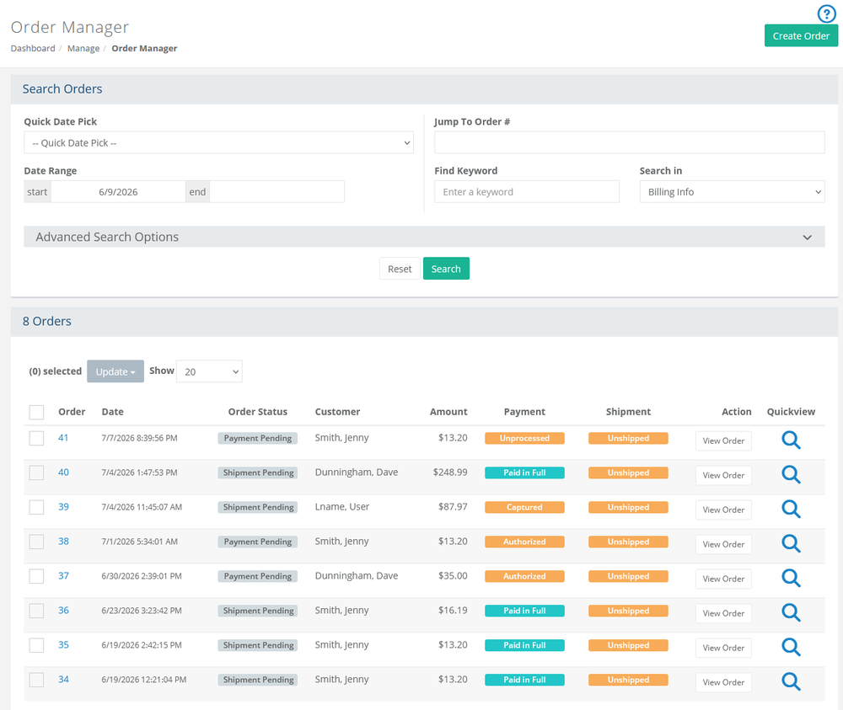Click the start date field 6/9/2026
The height and width of the screenshot is (710, 843).
[x=118, y=192]
